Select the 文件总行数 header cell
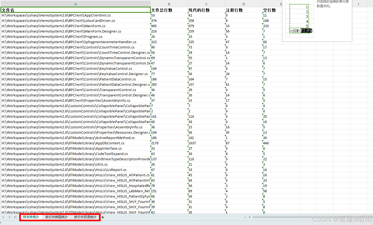 tap(169, 10)
